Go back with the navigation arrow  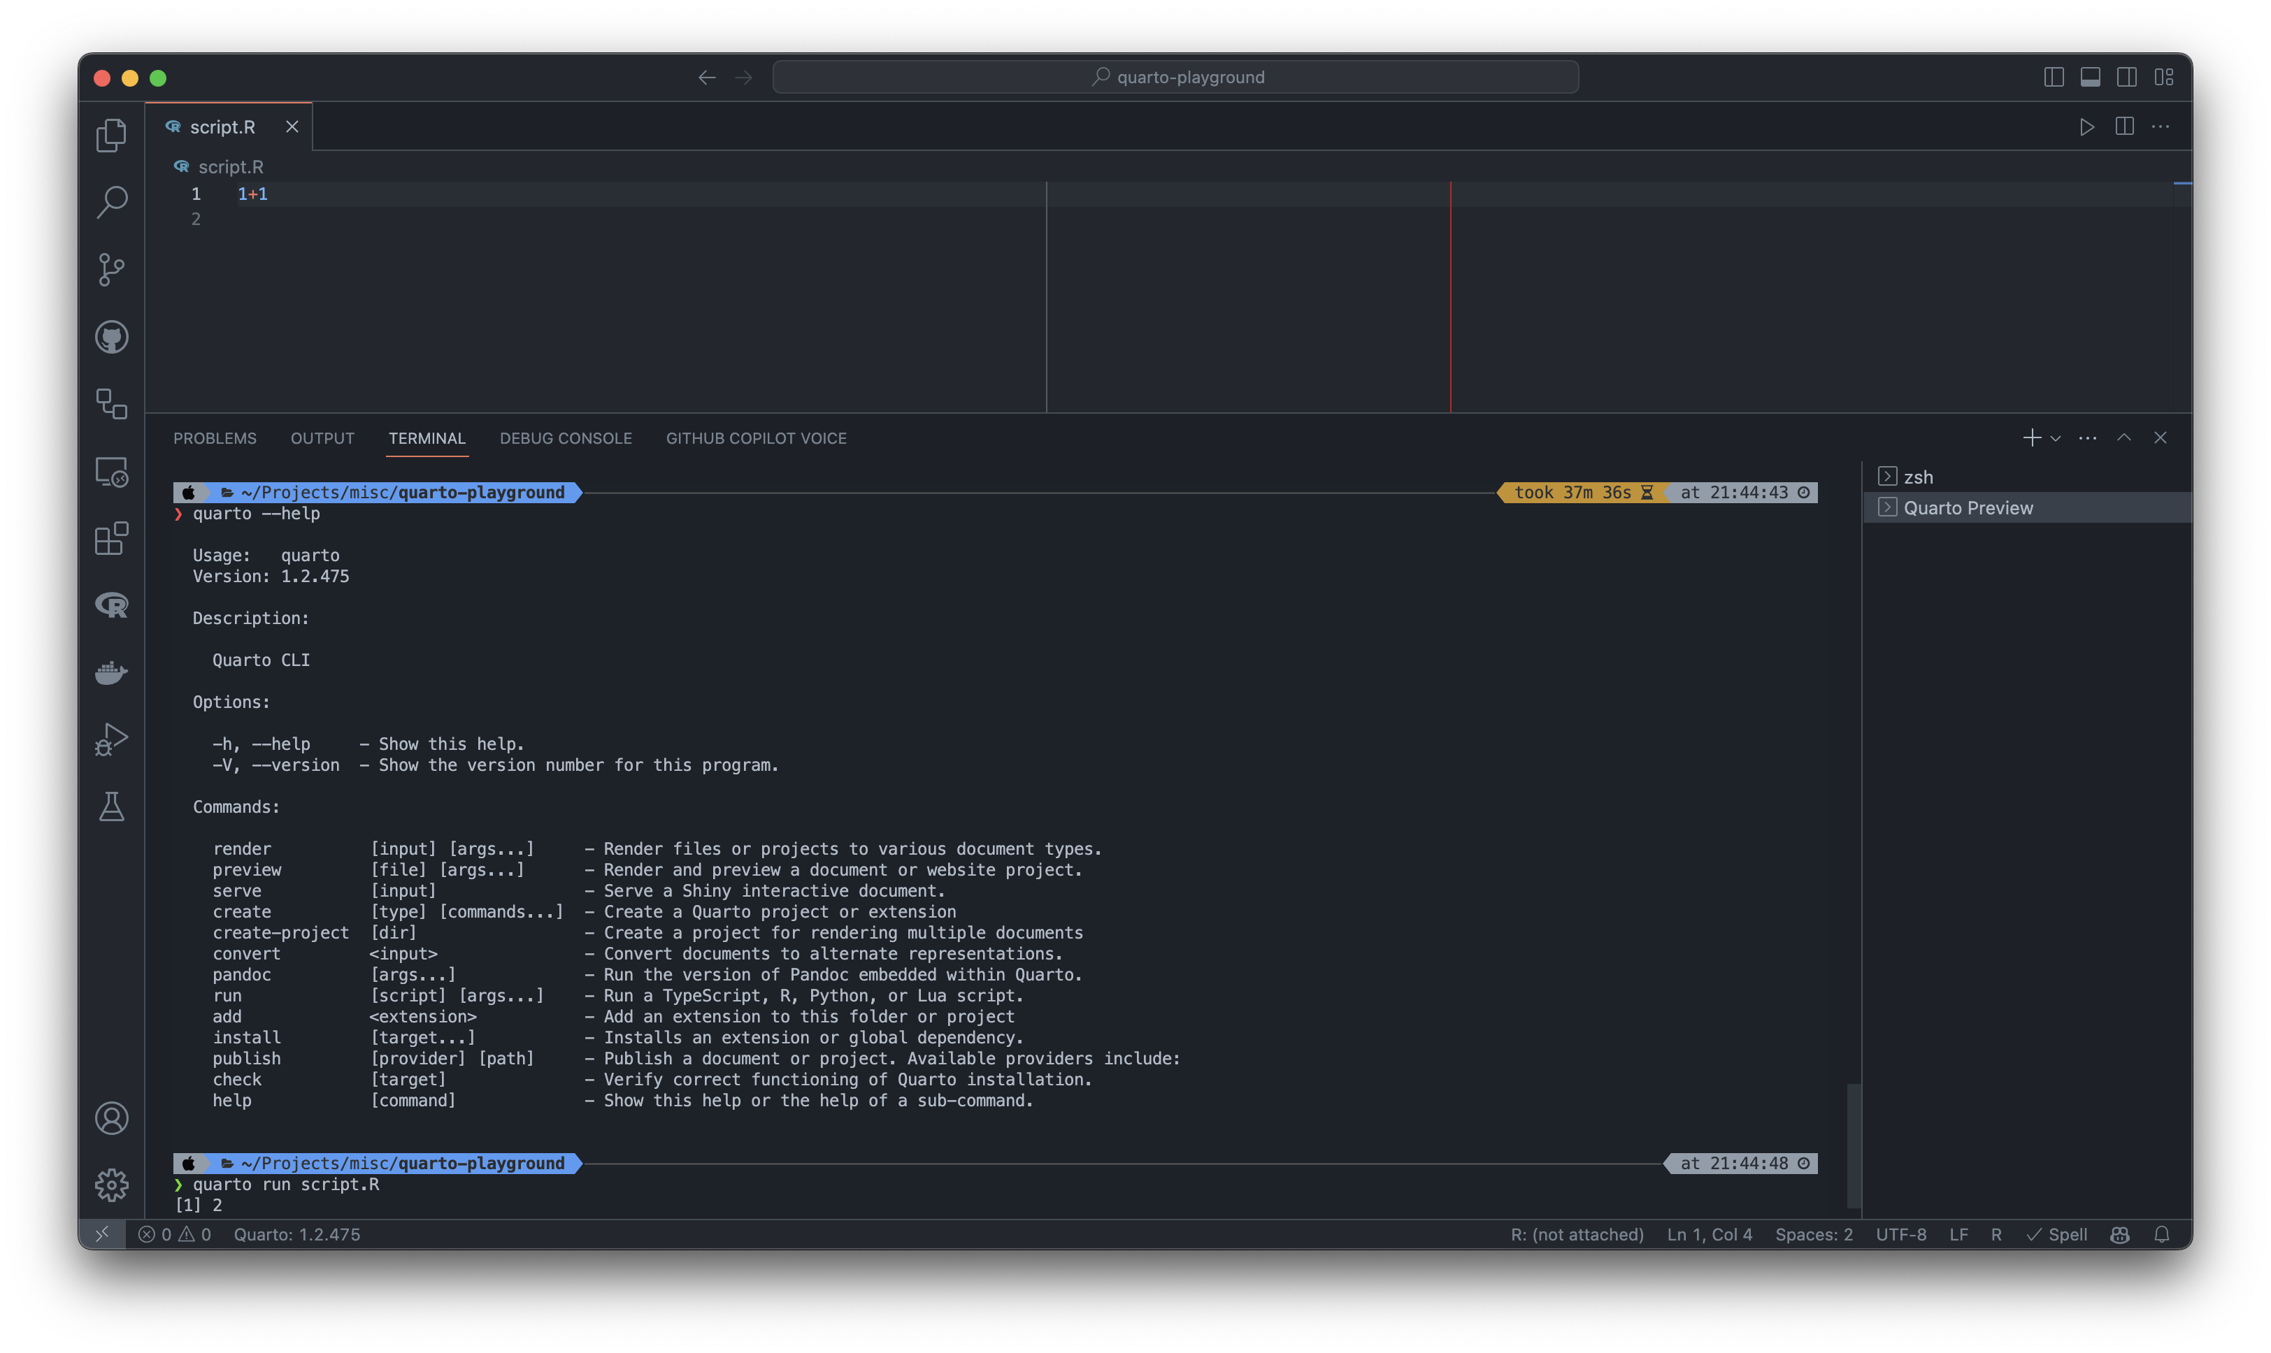(x=707, y=78)
